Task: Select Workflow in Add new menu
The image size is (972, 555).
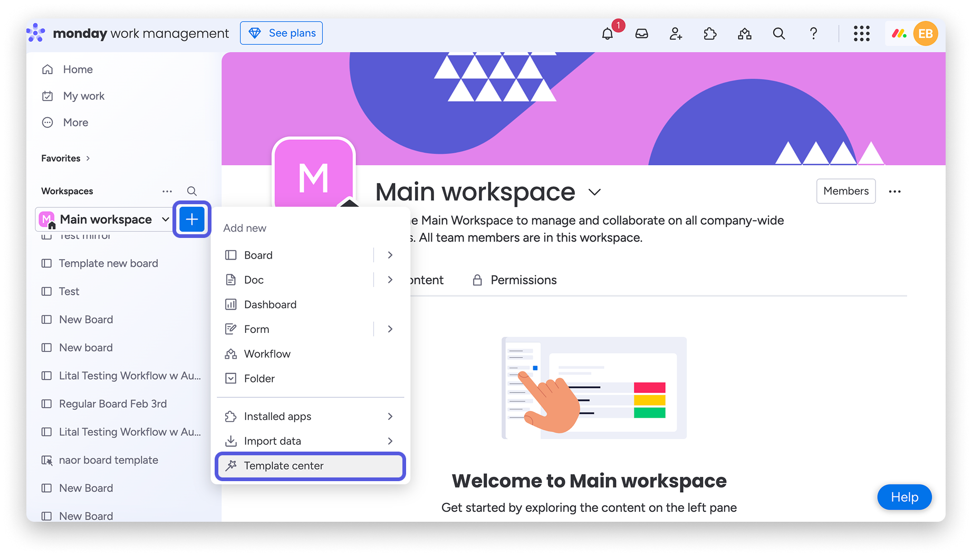Action: [x=311, y=354]
